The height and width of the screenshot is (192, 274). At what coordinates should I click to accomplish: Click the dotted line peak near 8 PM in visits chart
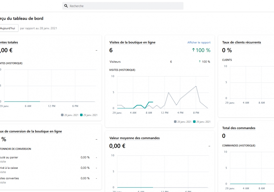pyautogui.click(x=196, y=86)
